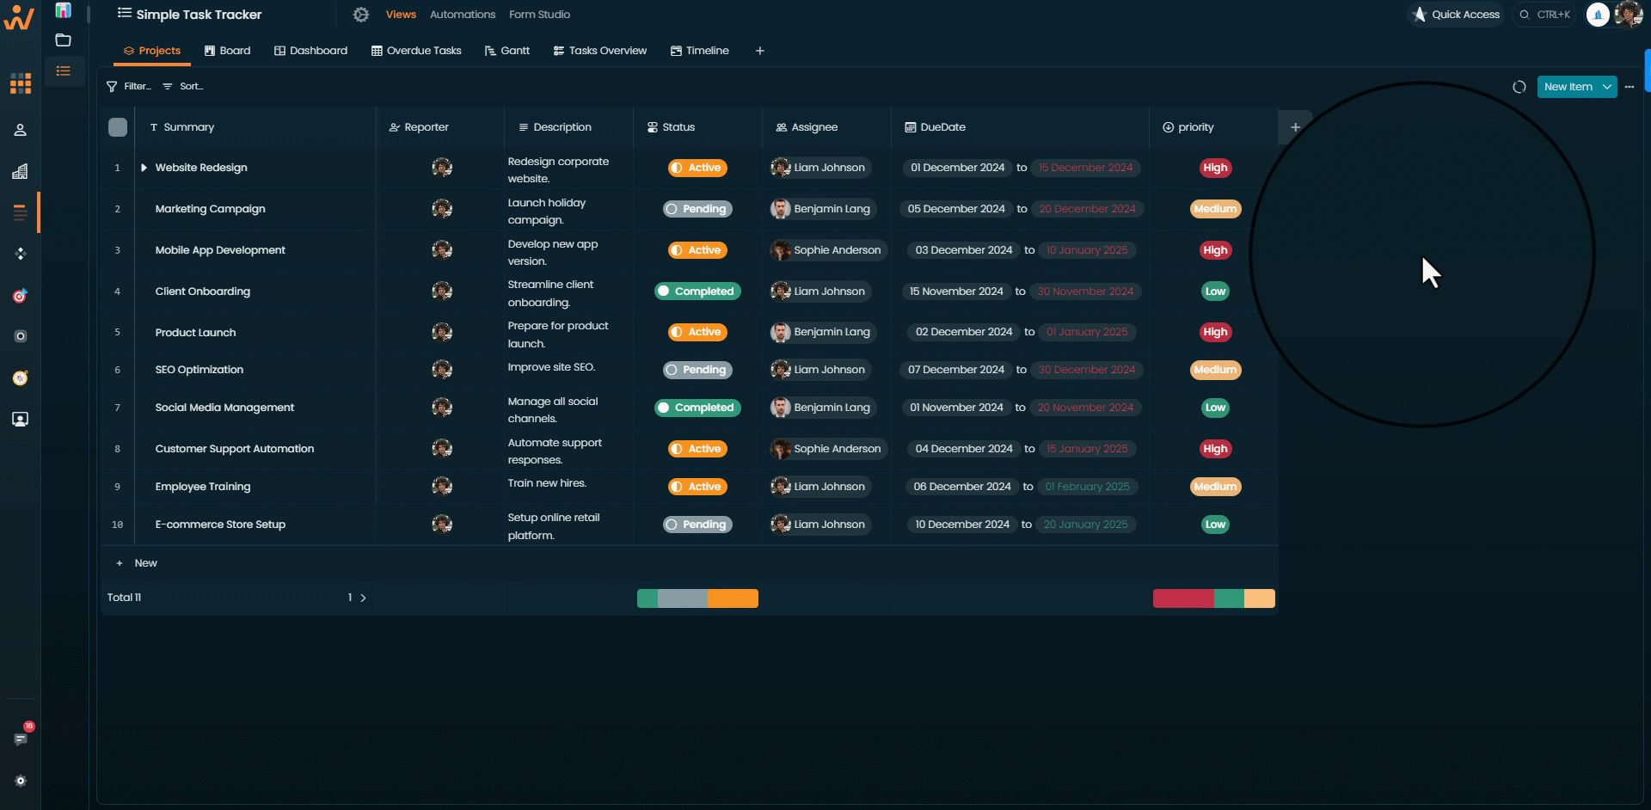
Task: Click the New Item button
Action: [1568, 87]
